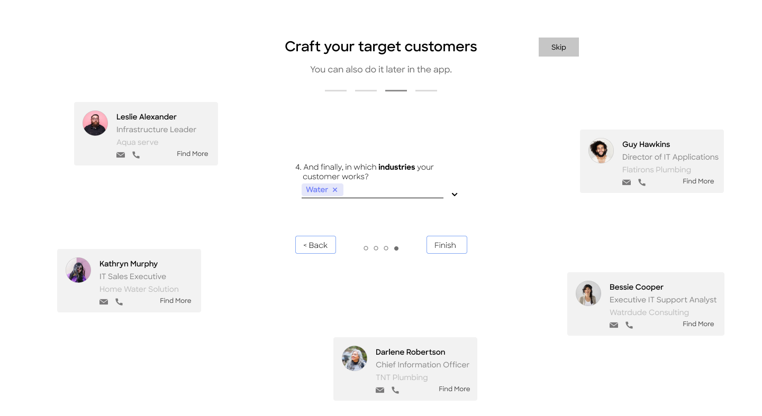Select the second step pagination dot

pos(376,248)
